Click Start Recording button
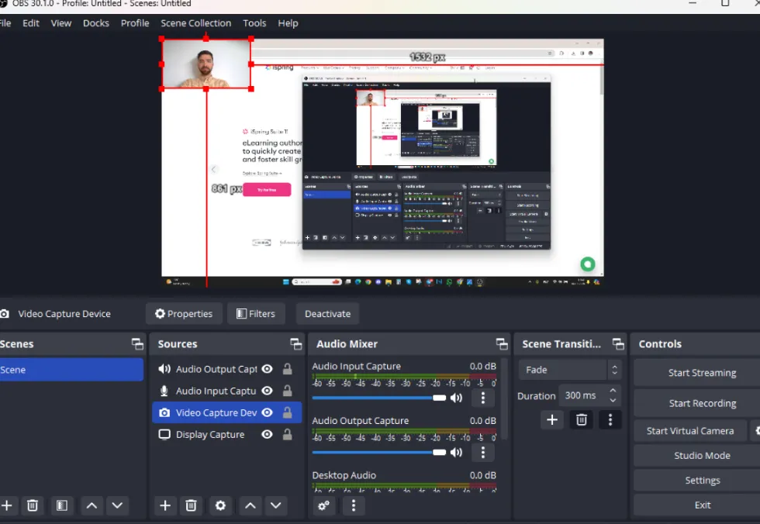760x524 pixels. 702,403
